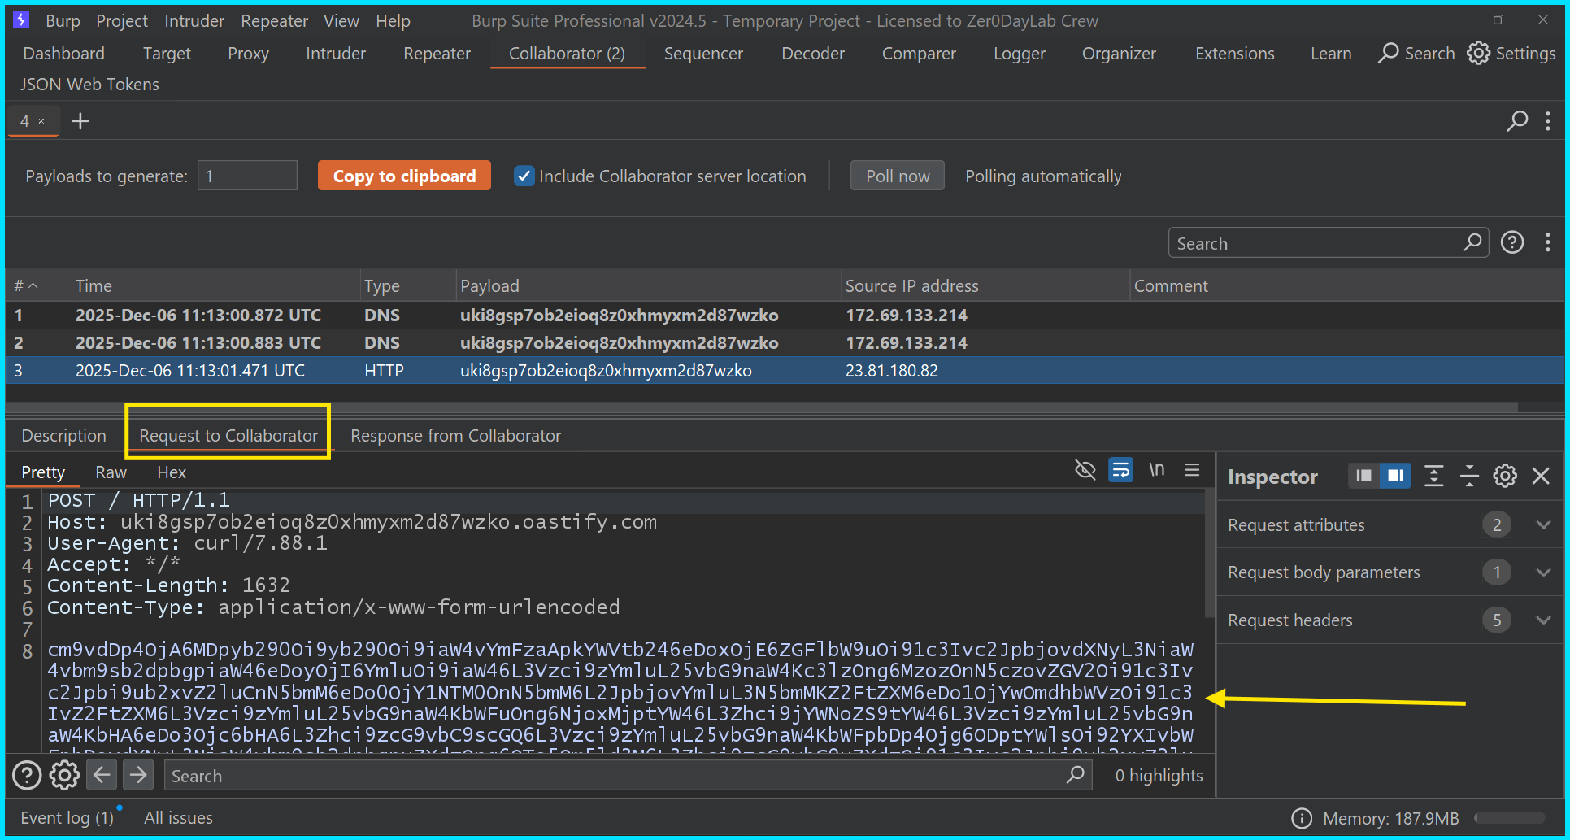
Task: Expand all Inspector sections icon
Action: coord(1434,476)
